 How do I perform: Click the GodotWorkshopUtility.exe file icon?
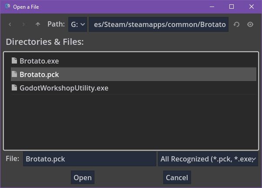(x=14, y=88)
